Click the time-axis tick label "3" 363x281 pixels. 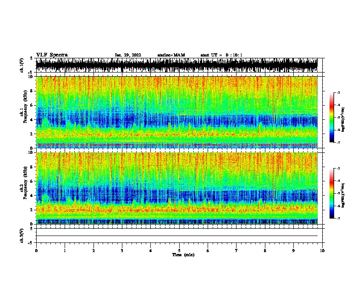(122, 251)
